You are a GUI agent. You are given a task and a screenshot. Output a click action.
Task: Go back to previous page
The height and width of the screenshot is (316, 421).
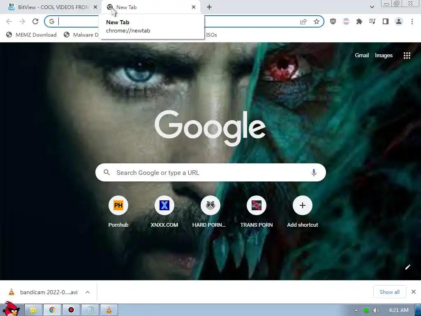(9, 21)
